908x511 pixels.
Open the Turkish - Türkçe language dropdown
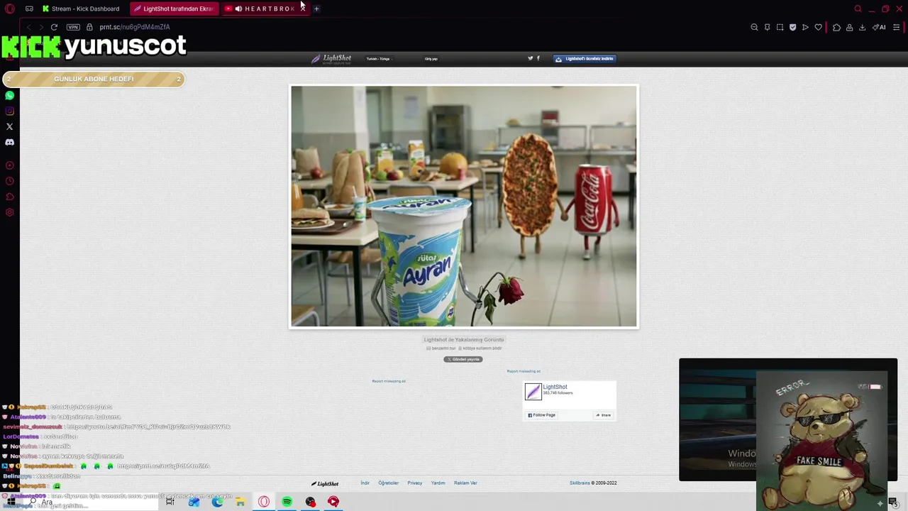pyautogui.click(x=378, y=59)
